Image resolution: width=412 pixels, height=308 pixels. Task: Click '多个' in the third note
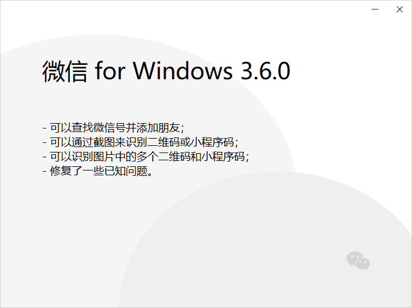point(147,157)
